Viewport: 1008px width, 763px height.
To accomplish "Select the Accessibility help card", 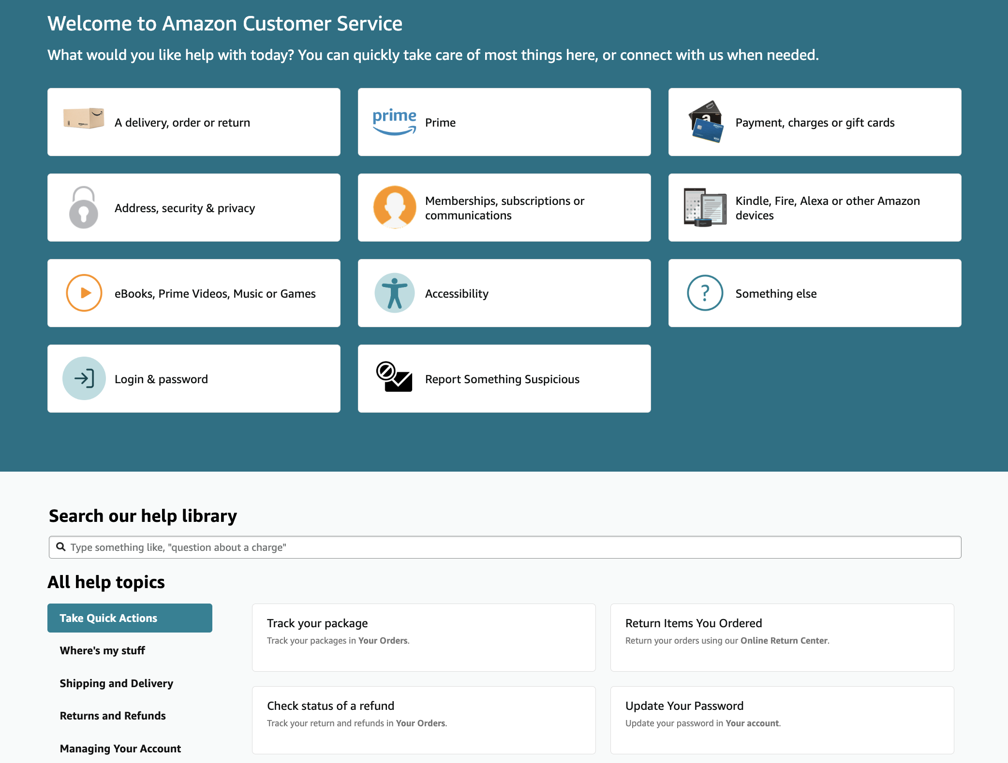I will pos(504,293).
